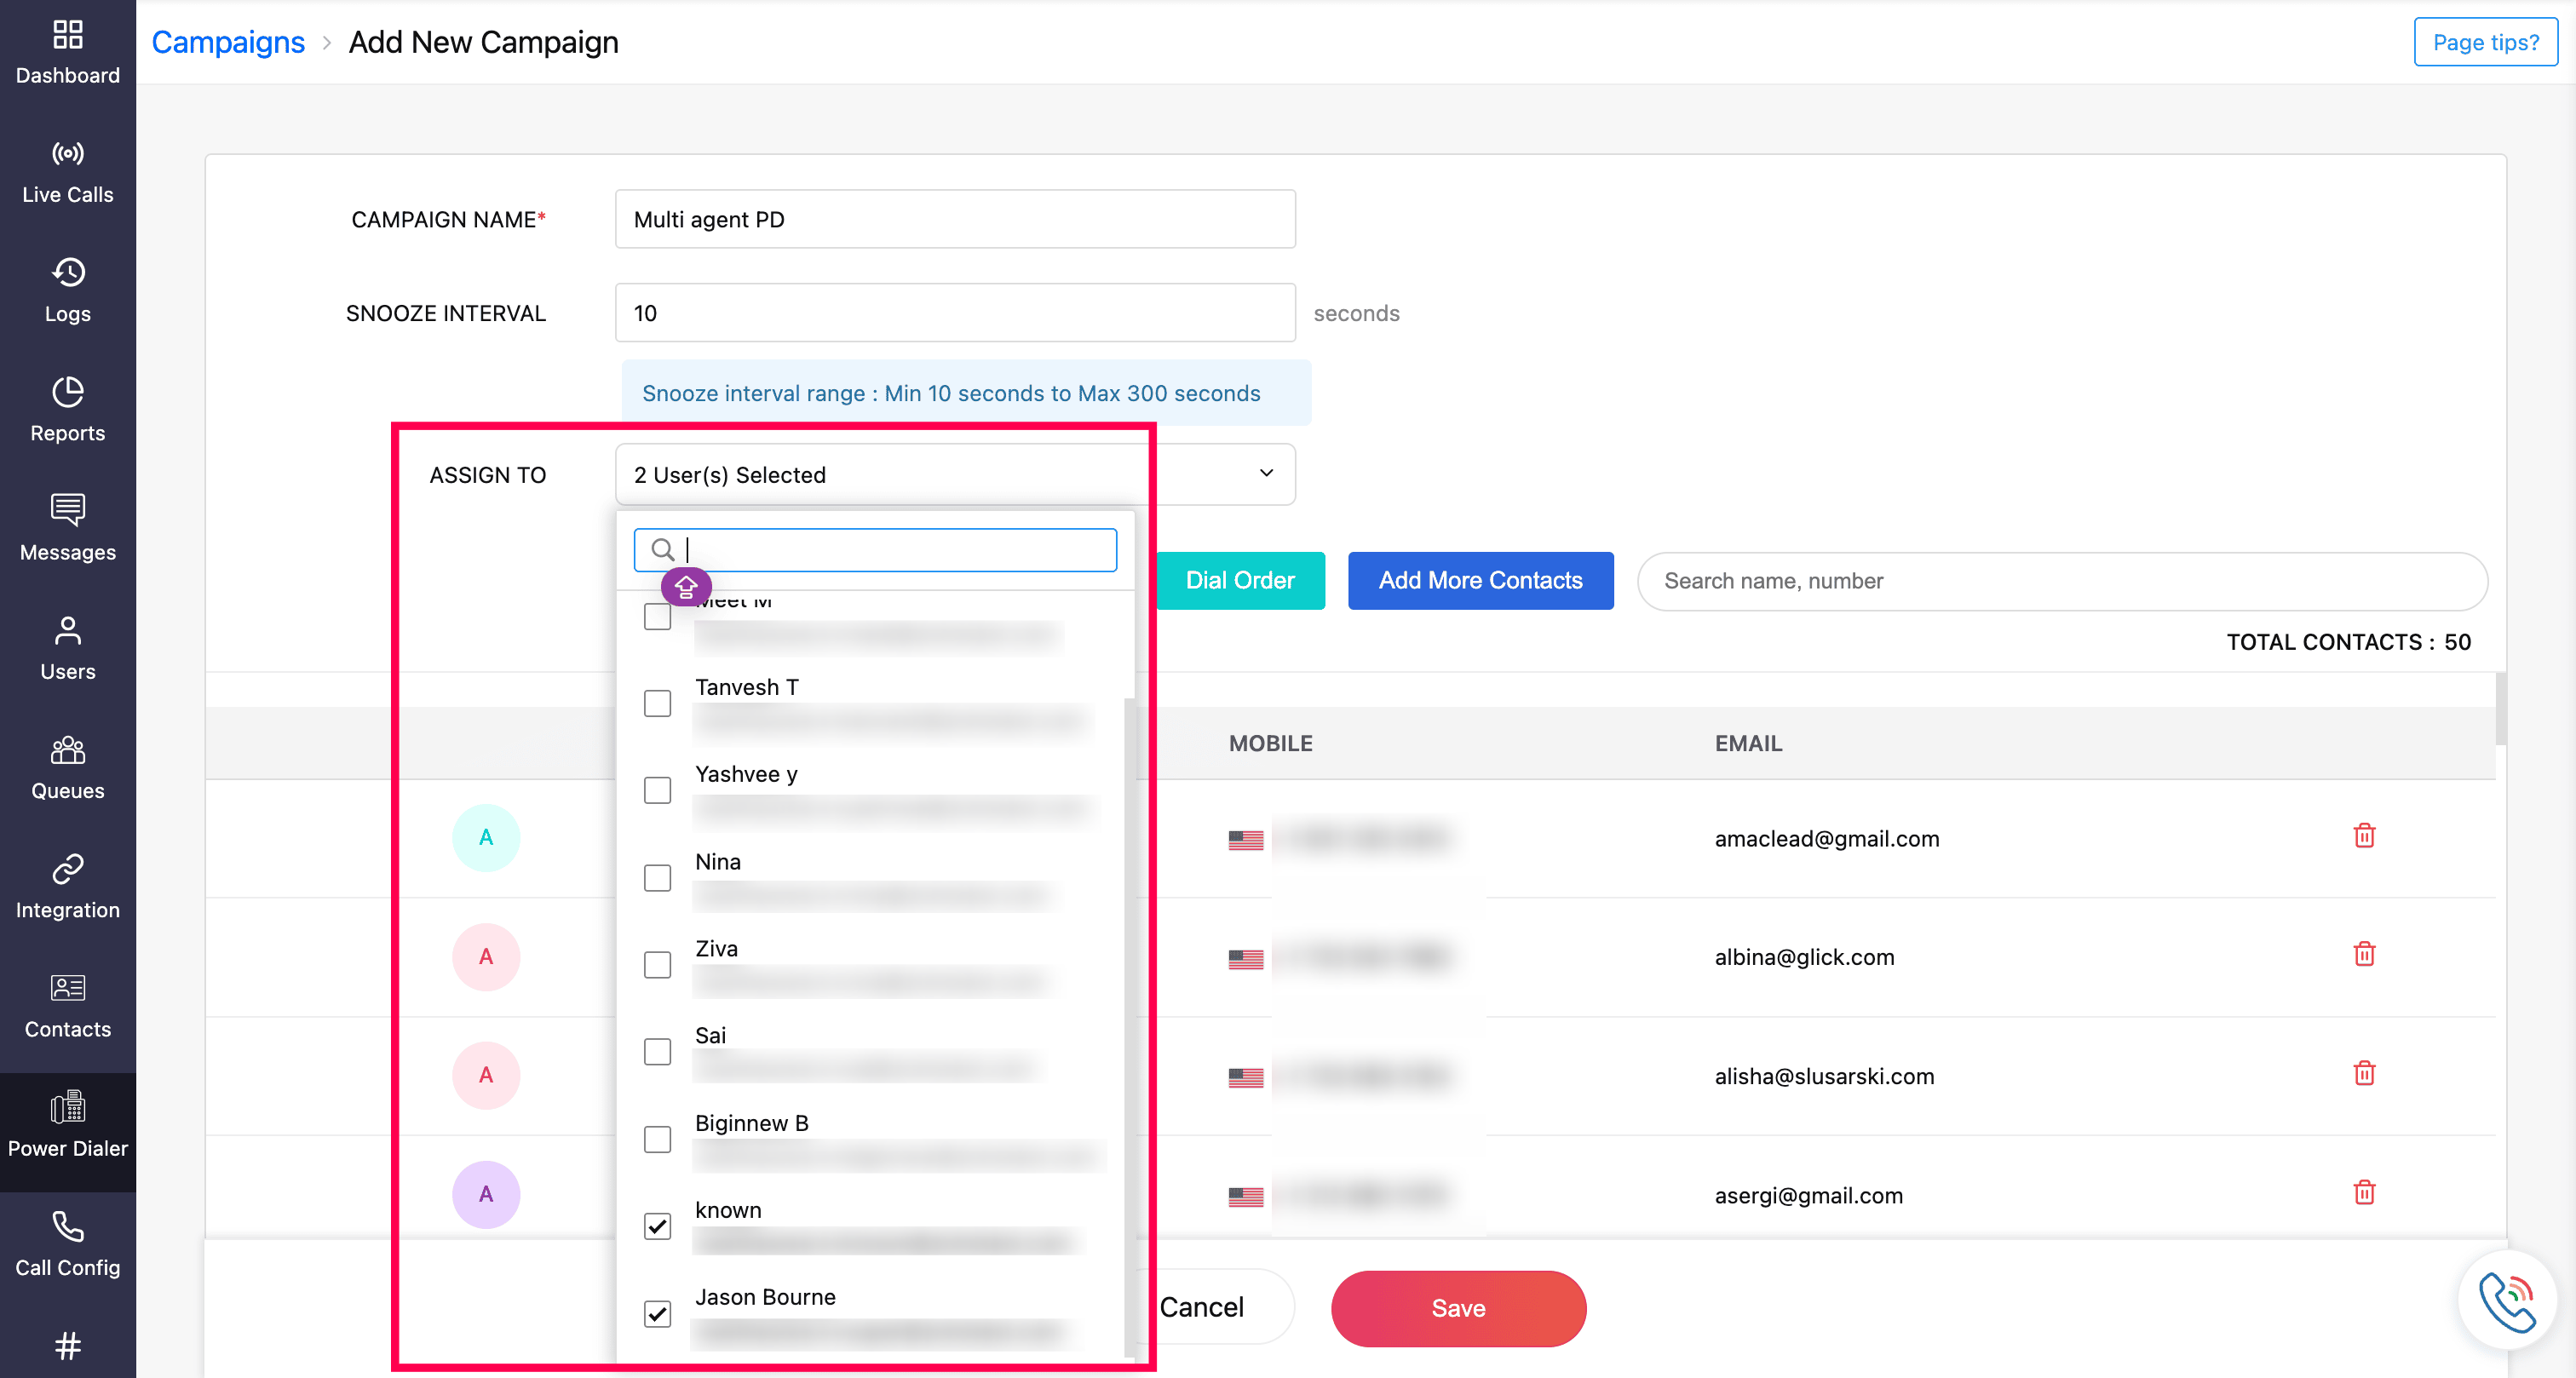Delete asergi@gmail.com contact row
2576x1378 pixels.
[x=2363, y=1192]
